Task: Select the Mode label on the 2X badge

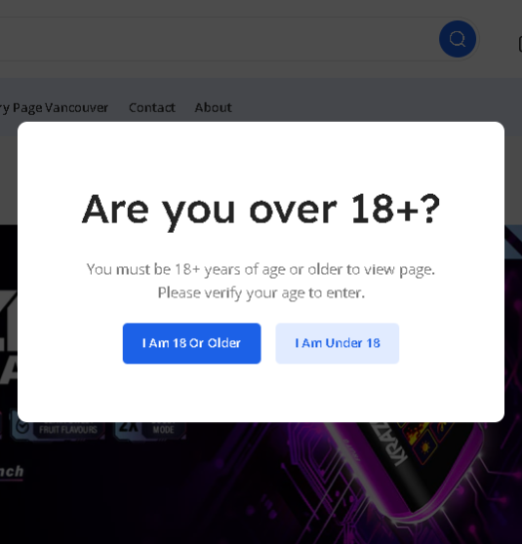Action: [163, 430]
